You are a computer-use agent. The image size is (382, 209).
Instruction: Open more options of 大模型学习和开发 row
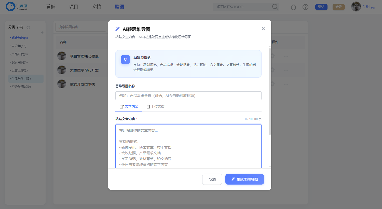[286, 70]
